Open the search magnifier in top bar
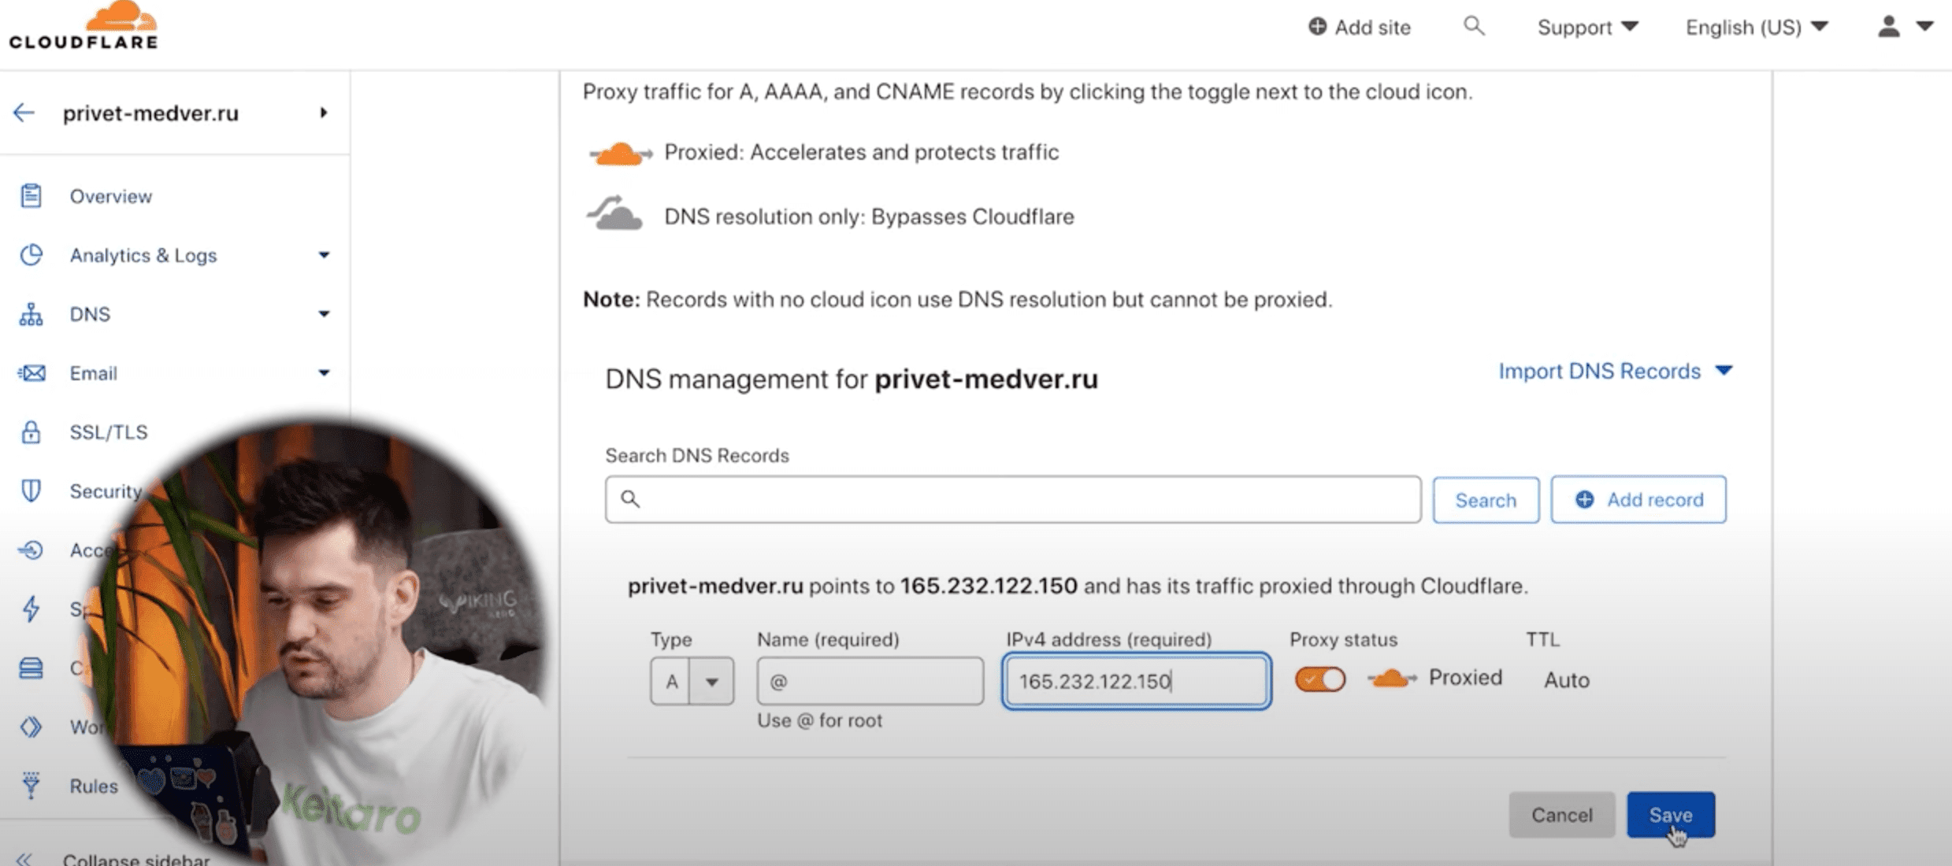This screenshot has height=866, width=1952. pyautogui.click(x=1474, y=27)
